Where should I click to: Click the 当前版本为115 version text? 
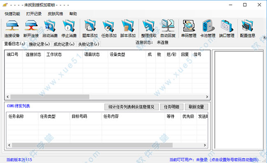19,160
